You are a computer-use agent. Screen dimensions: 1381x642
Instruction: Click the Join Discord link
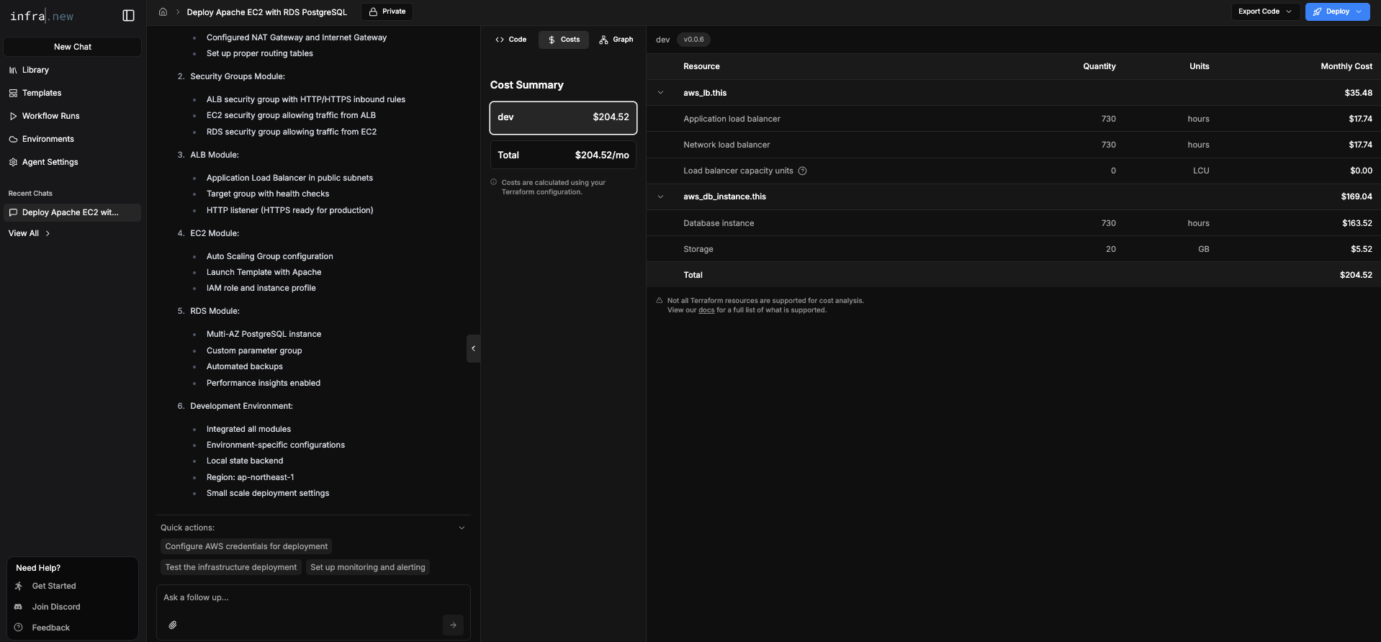(x=56, y=607)
